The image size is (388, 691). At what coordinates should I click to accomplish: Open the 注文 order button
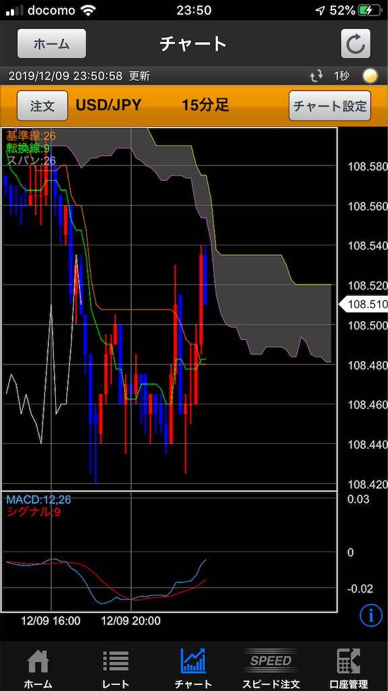tap(42, 106)
